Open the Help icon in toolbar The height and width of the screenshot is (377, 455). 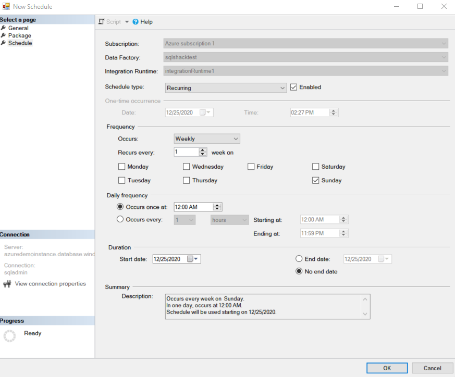(x=136, y=22)
